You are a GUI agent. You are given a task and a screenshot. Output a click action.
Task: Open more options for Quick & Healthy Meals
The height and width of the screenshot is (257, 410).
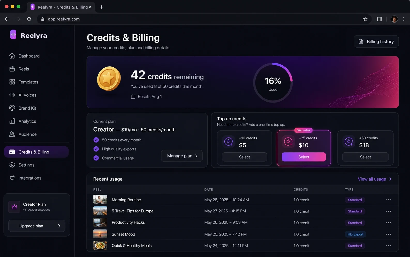tap(388, 246)
